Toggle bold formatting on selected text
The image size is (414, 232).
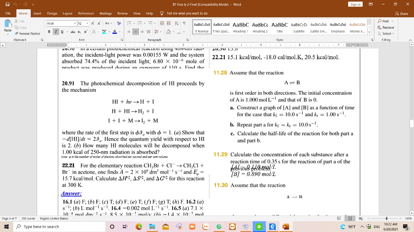click(x=49, y=31)
